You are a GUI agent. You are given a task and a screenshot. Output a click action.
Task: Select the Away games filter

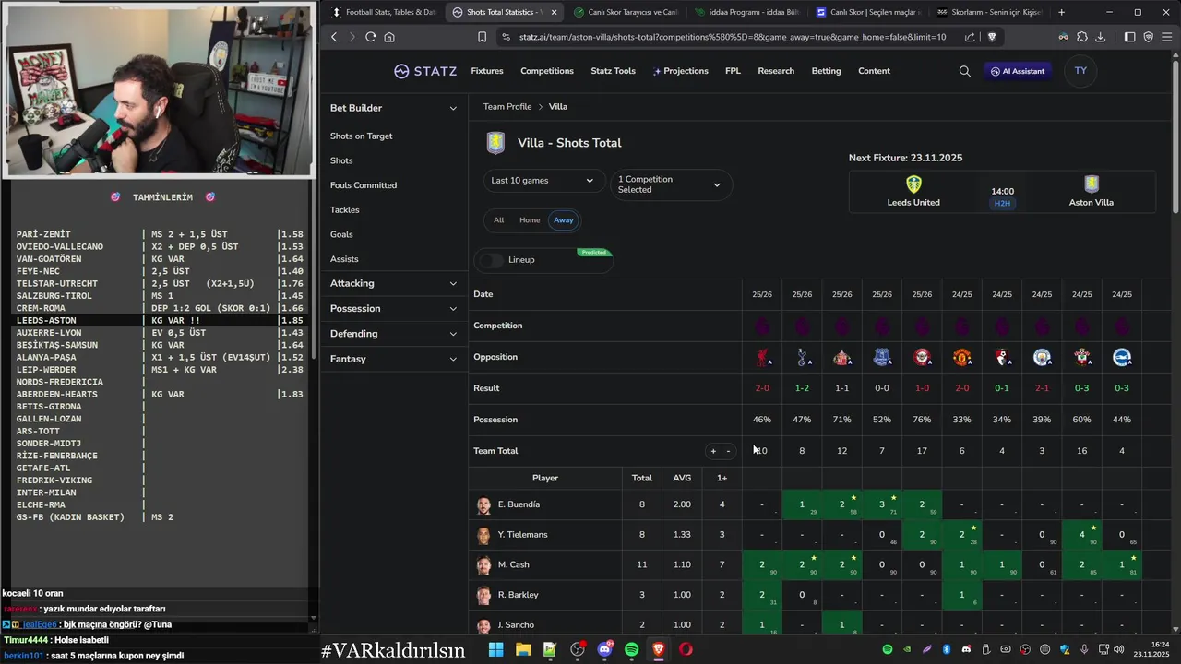pos(563,219)
